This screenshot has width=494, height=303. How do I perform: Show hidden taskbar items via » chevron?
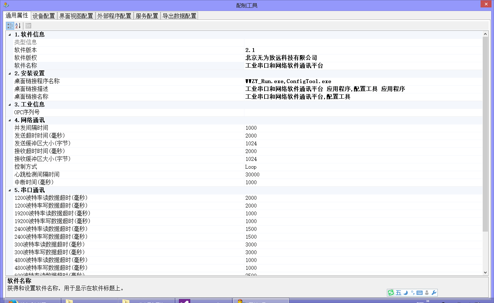point(428,301)
